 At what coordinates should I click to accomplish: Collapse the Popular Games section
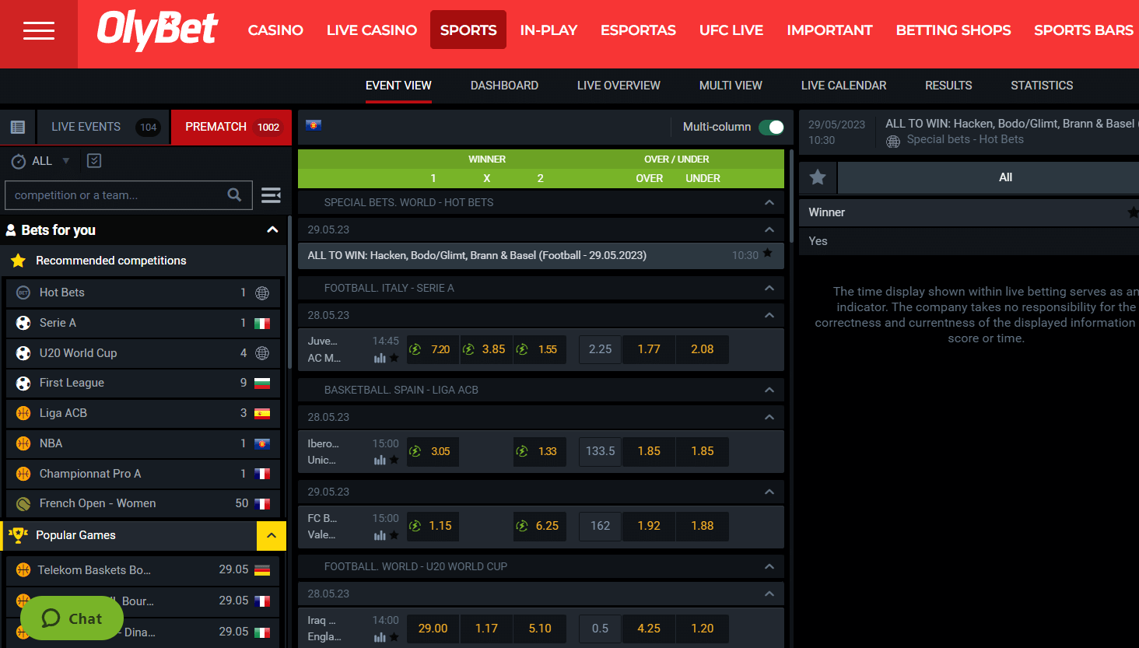[x=272, y=535]
